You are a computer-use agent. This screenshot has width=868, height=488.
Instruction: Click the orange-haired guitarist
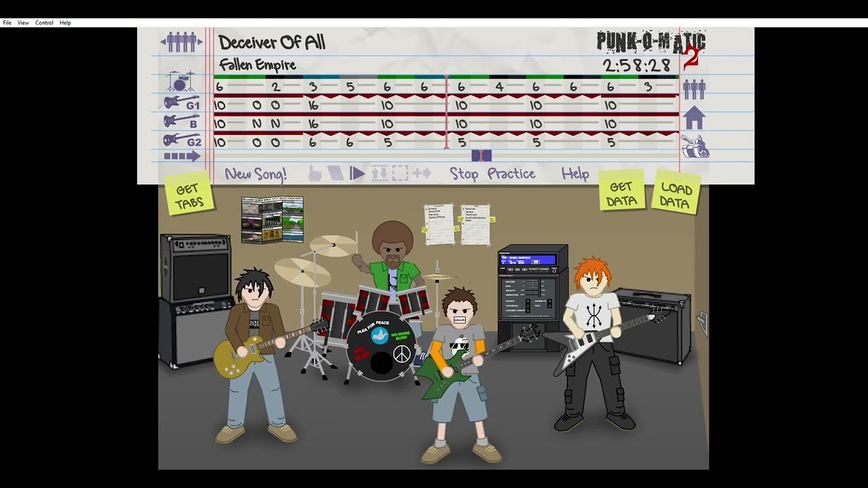(x=595, y=342)
